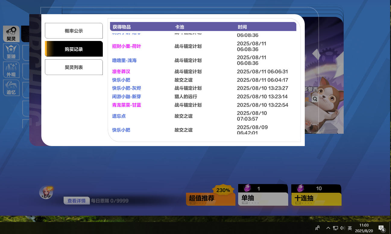Click the 2025/08/11 06:04:17 timestamp

(x=262, y=80)
